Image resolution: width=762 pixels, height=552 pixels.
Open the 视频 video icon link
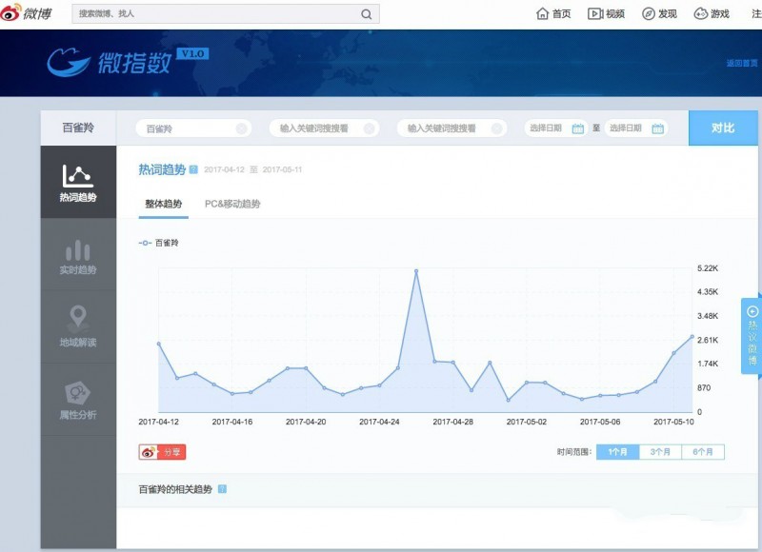[x=606, y=13]
